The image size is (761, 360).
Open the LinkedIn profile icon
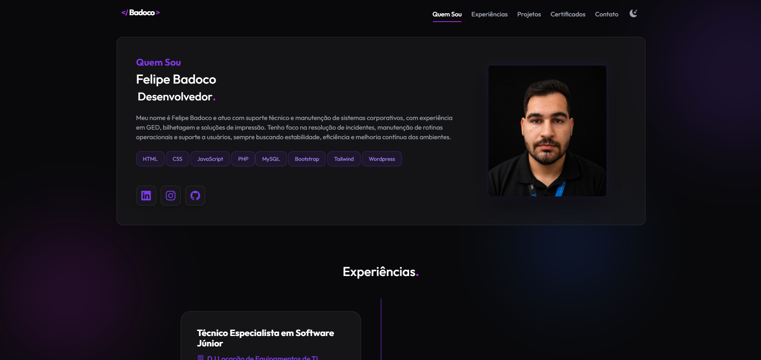[146, 196]
